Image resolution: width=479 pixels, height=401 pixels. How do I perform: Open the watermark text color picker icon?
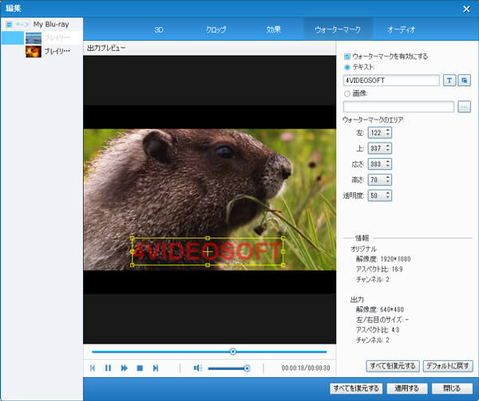[465, 81]
